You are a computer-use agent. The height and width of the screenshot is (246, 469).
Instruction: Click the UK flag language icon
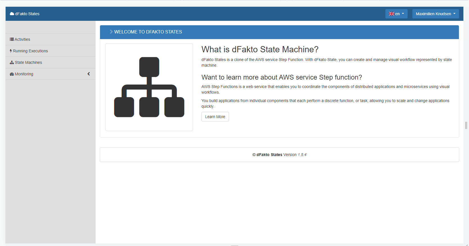coord(391,14)
